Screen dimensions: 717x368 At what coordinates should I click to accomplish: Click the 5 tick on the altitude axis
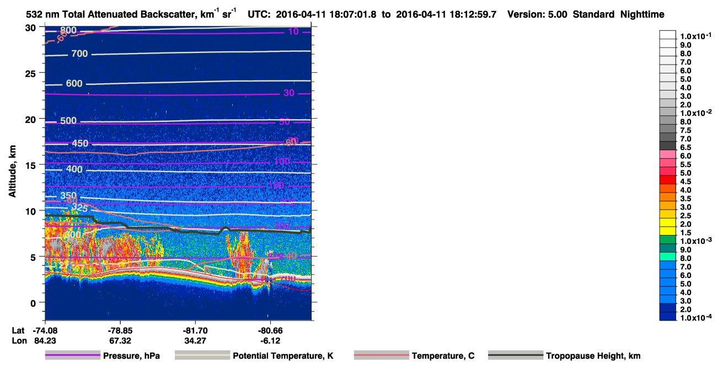click(x=34, y=257)
